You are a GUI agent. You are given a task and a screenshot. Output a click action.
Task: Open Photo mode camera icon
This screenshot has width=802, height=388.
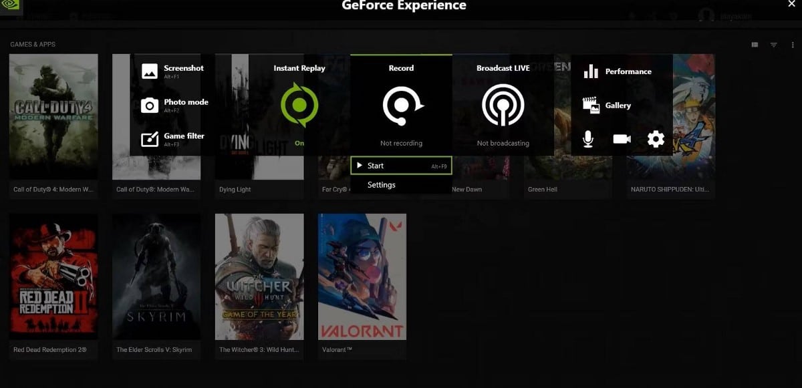point(150,105)
